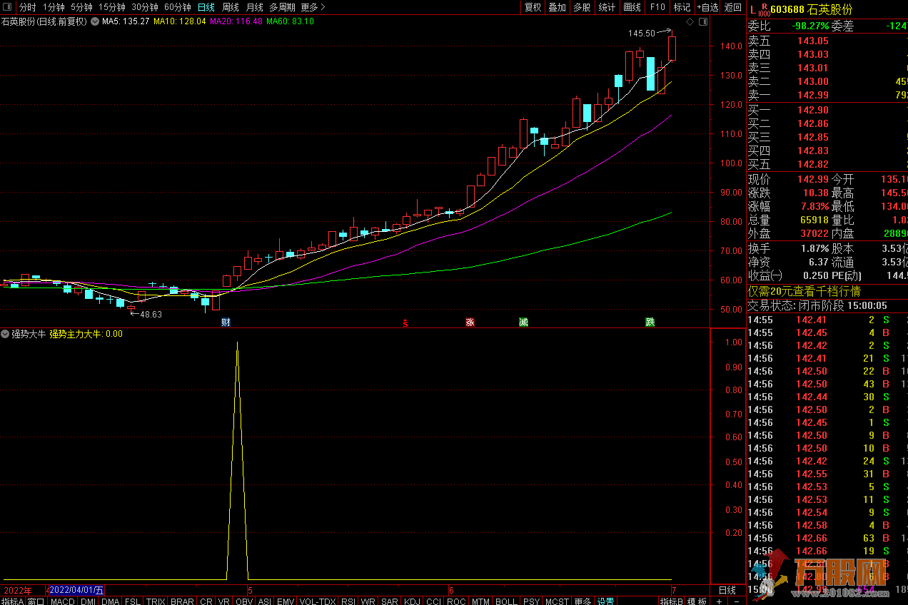Click the 标记 mark button

pyautogui.click(x=682, y=7)
